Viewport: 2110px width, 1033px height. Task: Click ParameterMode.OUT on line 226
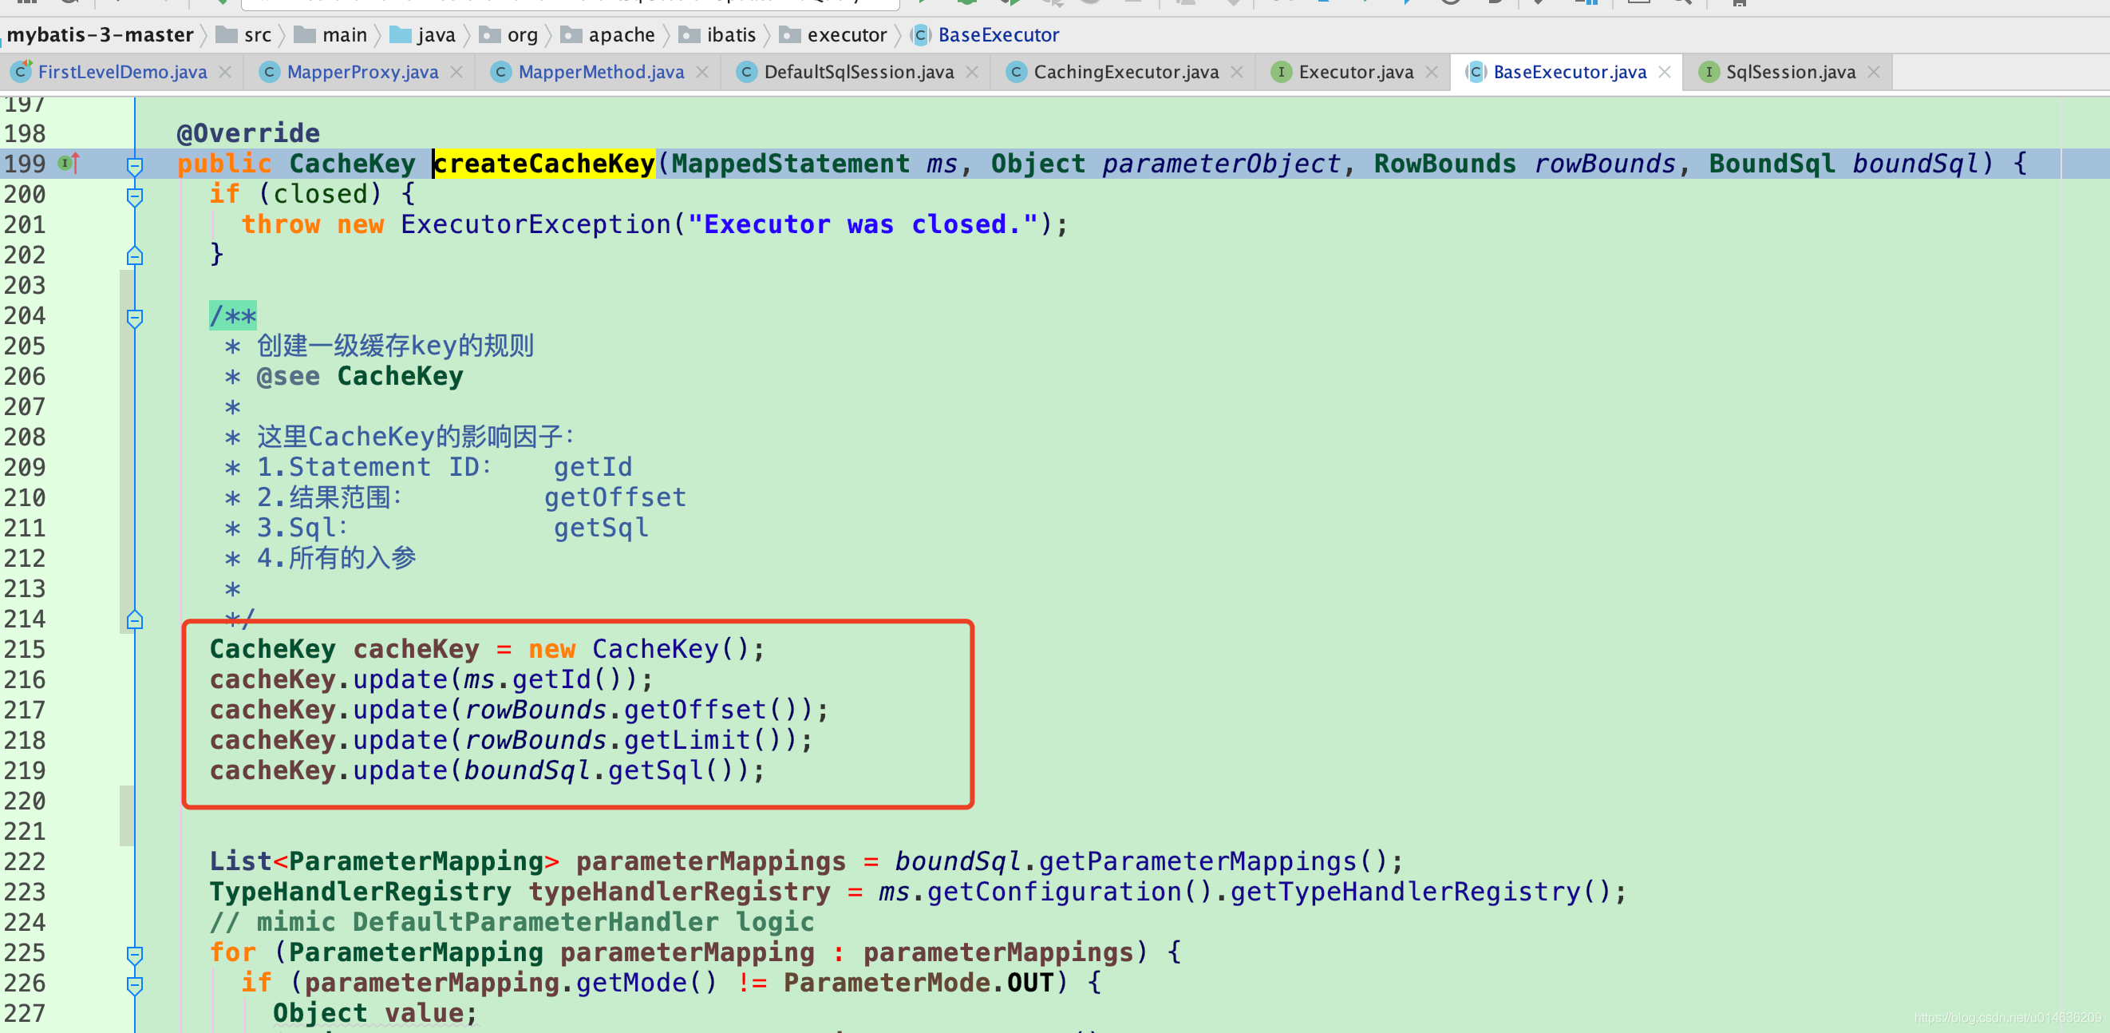tap(919, 983)
